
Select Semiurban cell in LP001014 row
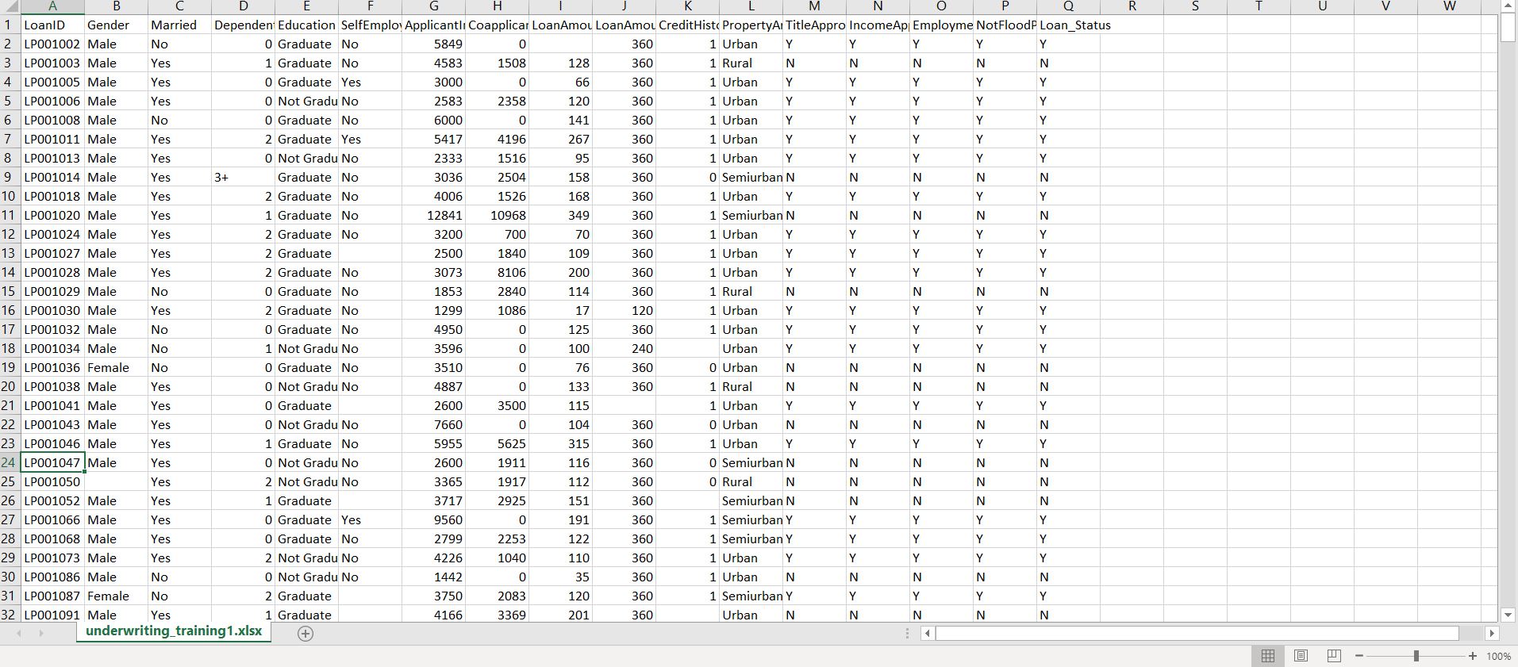pyautogui.click(x=751, y=177)
